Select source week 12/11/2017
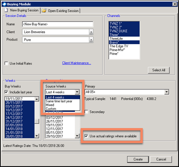This screenshot has height=167, width=179. (60, 129)
